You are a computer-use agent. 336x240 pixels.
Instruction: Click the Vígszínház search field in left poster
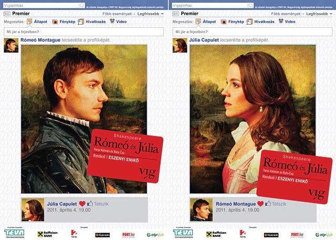point(44,5)
